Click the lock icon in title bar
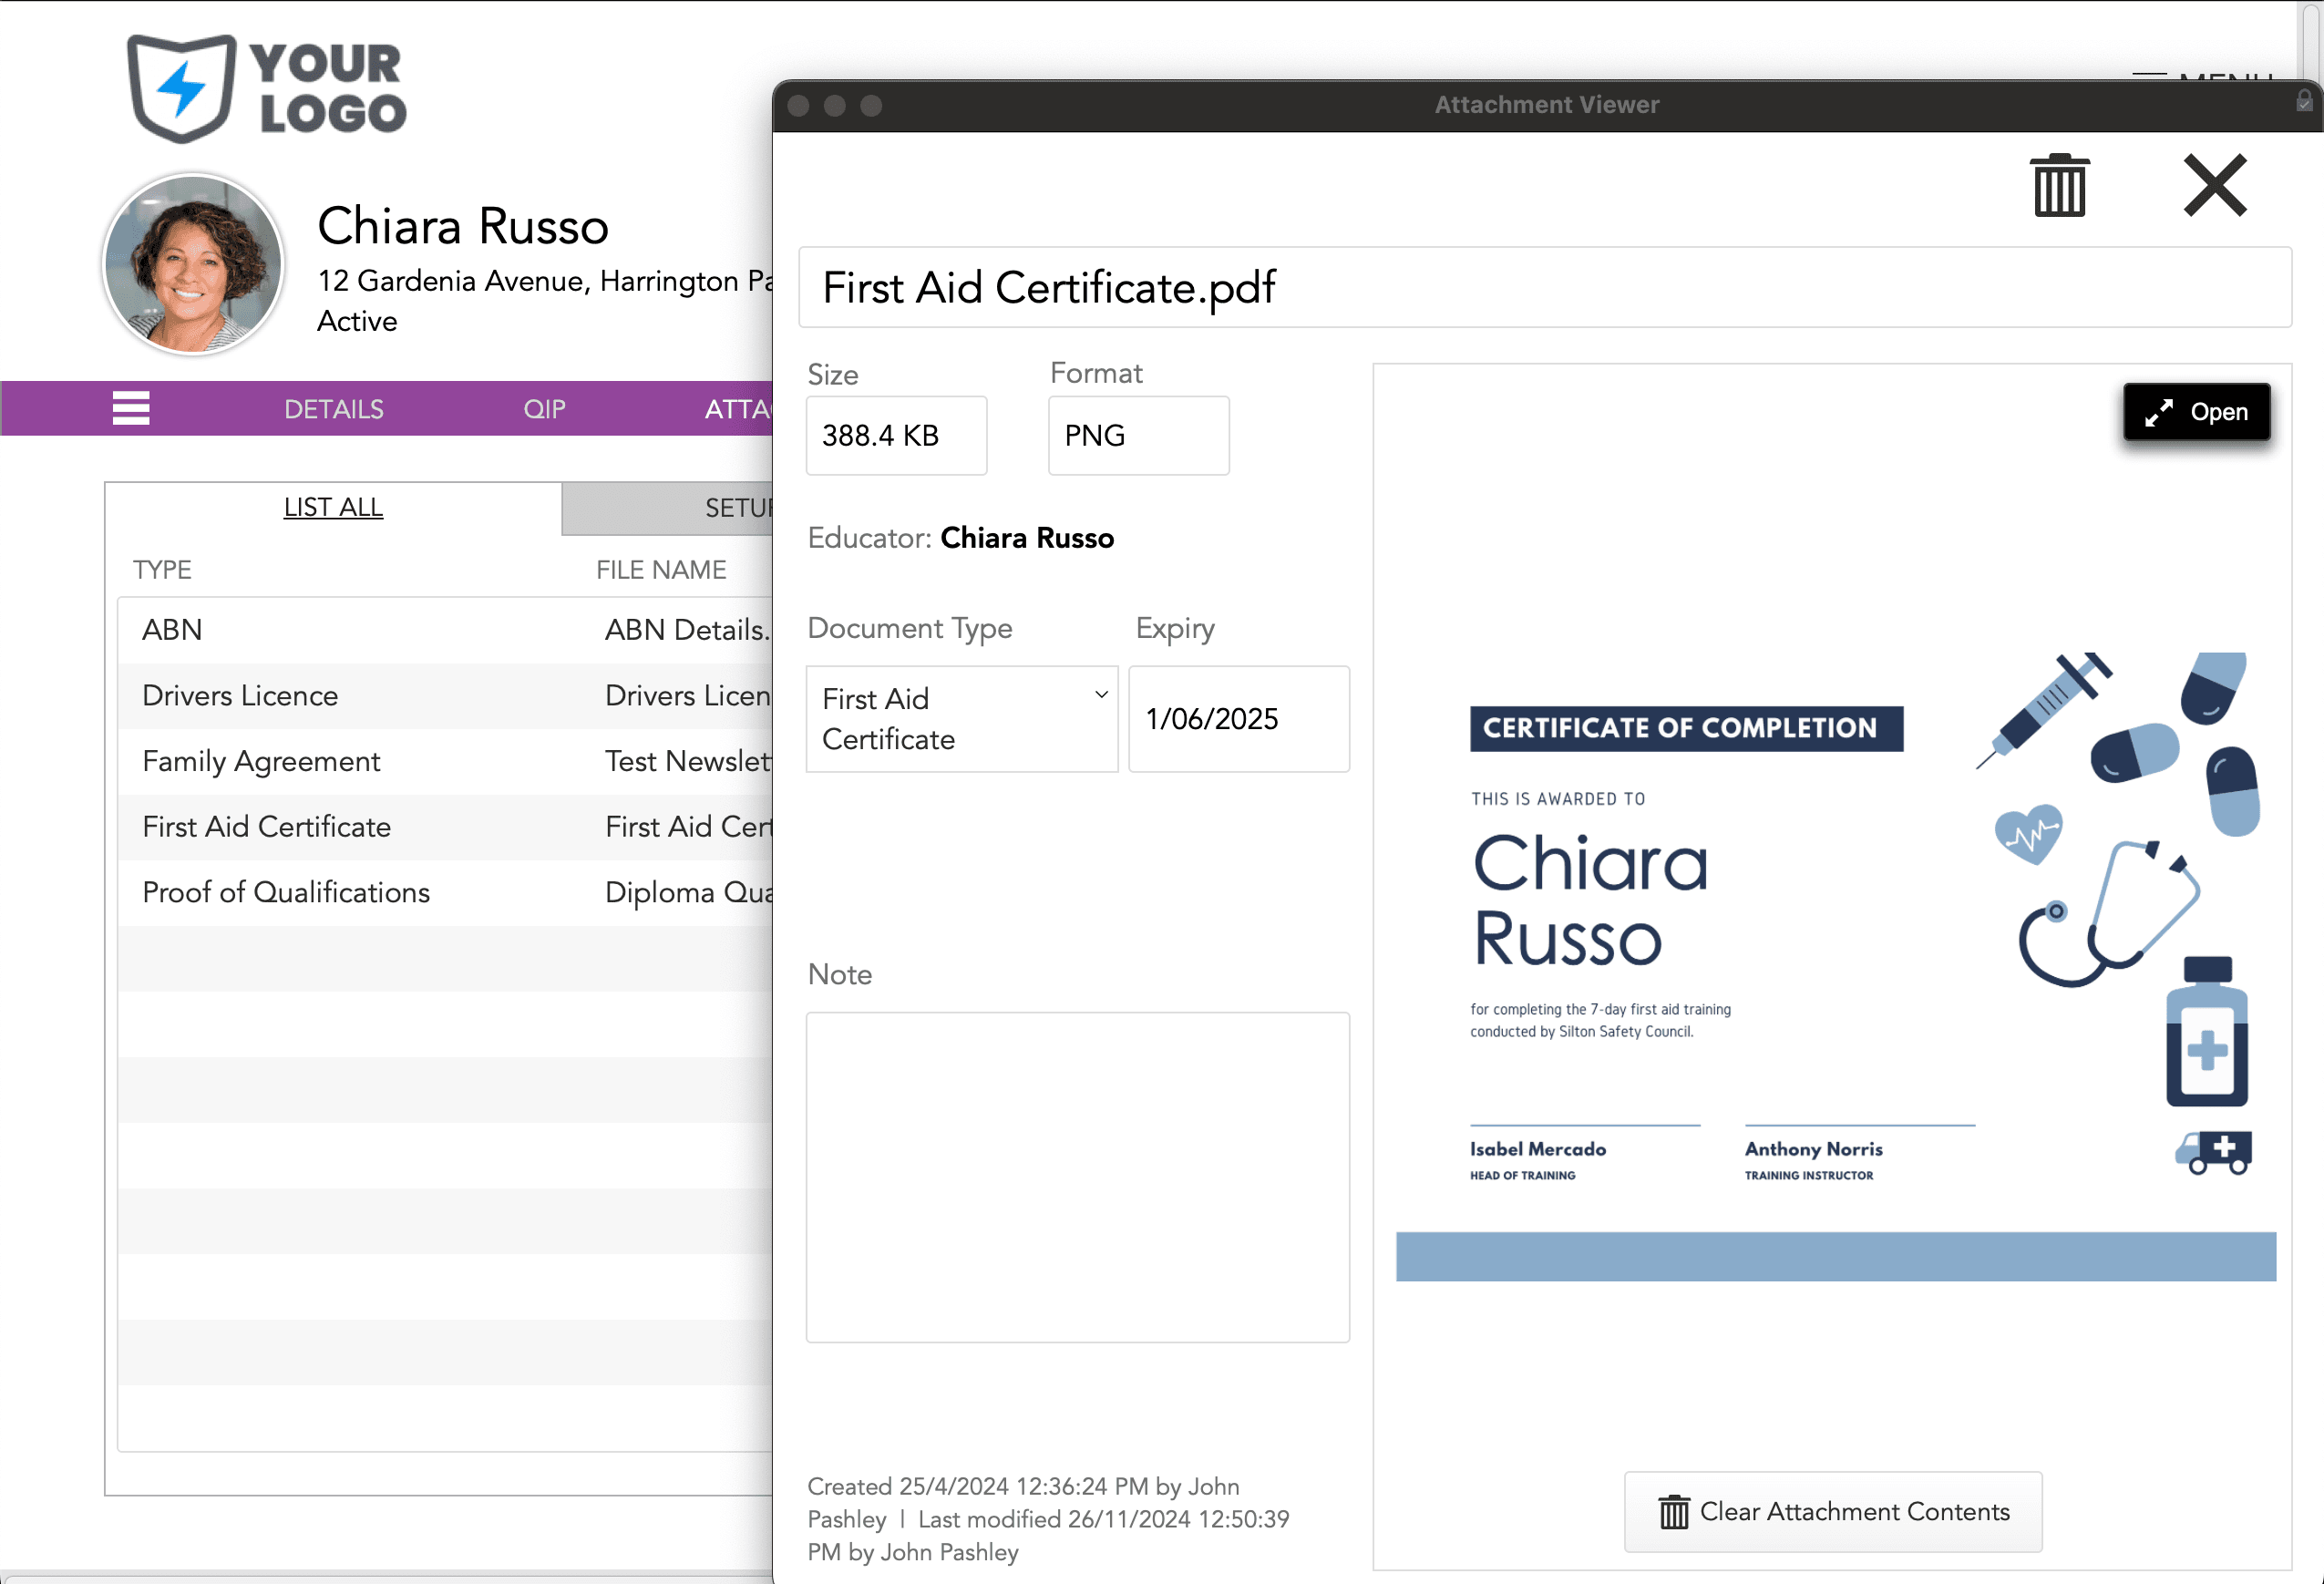This screenshot has height=1584, width=2324. point(2304,102)
